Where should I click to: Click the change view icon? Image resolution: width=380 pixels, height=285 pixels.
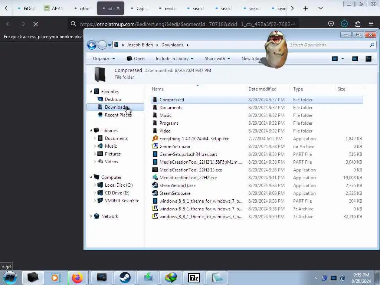tap(335, 59)
